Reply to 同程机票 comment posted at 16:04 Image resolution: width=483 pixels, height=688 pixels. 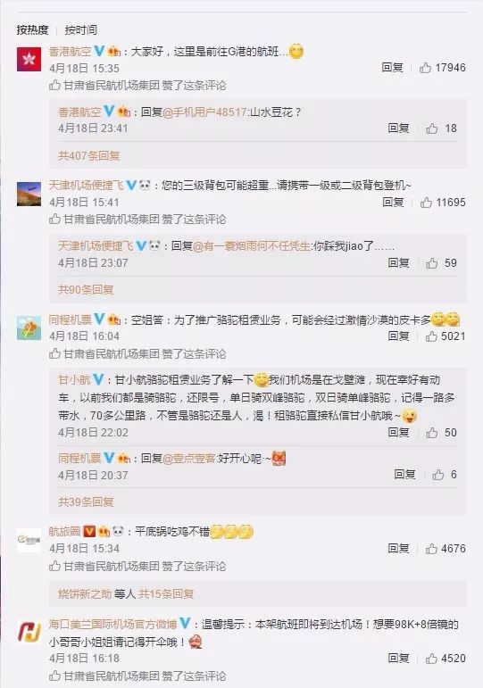point(398,336)
